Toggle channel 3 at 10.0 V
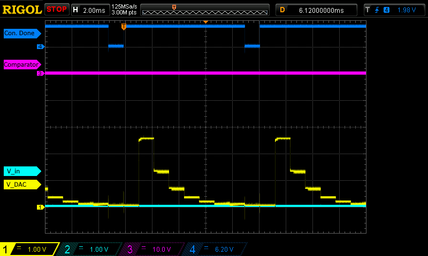Screen dimensions: 428x256 click(154, 249)
